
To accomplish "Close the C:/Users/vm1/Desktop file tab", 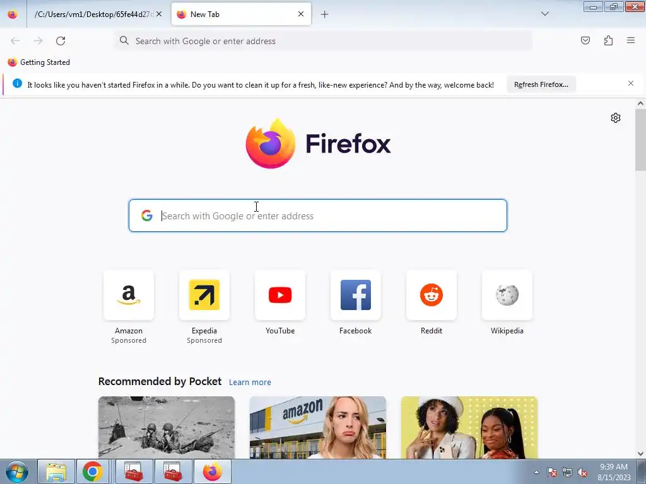I will [x=159, y=14].
